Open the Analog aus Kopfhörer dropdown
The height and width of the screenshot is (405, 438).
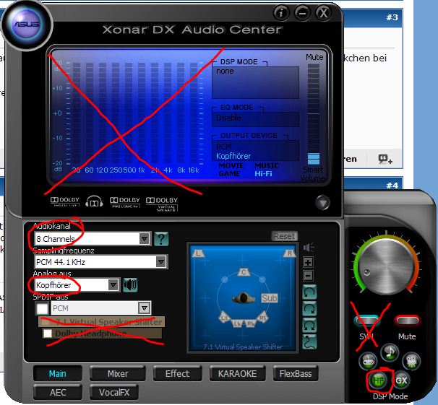coord(77,285)
